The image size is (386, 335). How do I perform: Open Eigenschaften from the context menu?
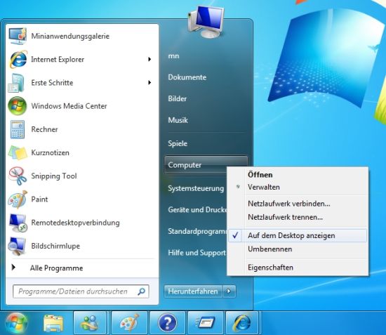coord(270,268)
